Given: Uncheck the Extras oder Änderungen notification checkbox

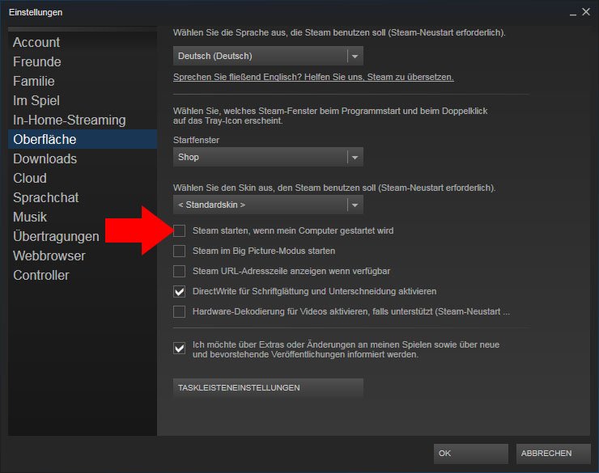Looking at the screenshot, I should click(x=179, y=348).
